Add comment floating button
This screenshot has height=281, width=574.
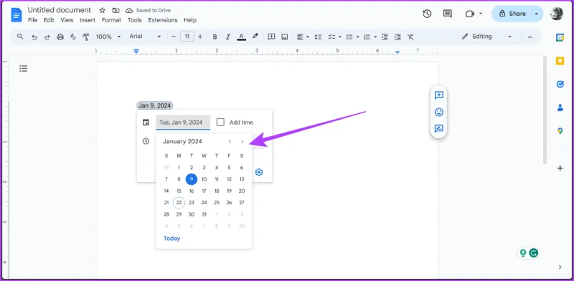(x=438, y=95)
